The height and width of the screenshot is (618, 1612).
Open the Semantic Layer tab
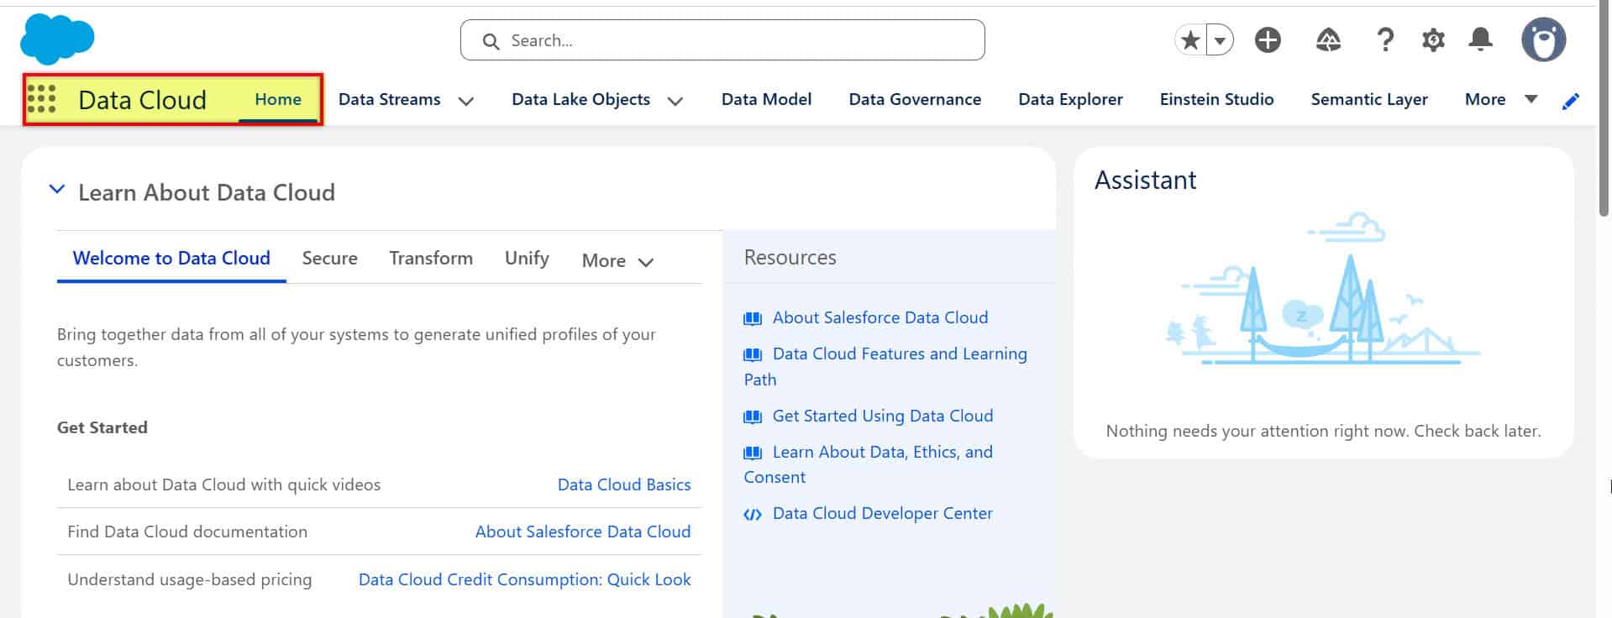point(1369,99)
